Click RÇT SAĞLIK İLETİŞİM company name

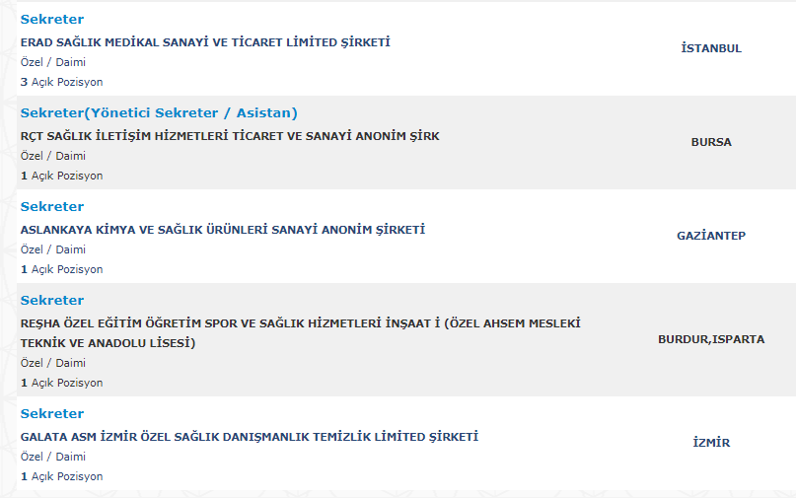point(230,136)
